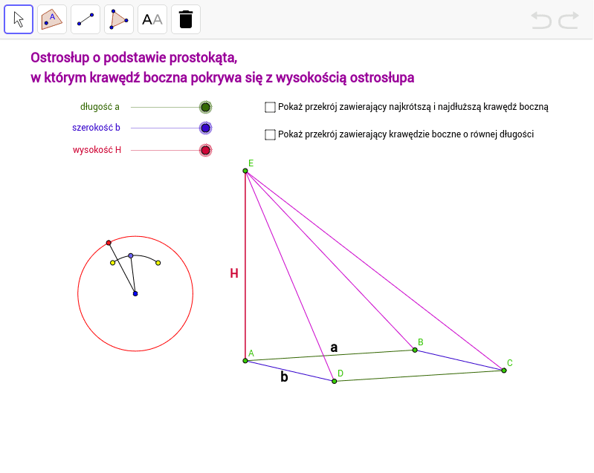This screenshot has height=473, width=594.
Task: Click the blue 'szerokość b' slider handle
Action: [x=205, y=128]
